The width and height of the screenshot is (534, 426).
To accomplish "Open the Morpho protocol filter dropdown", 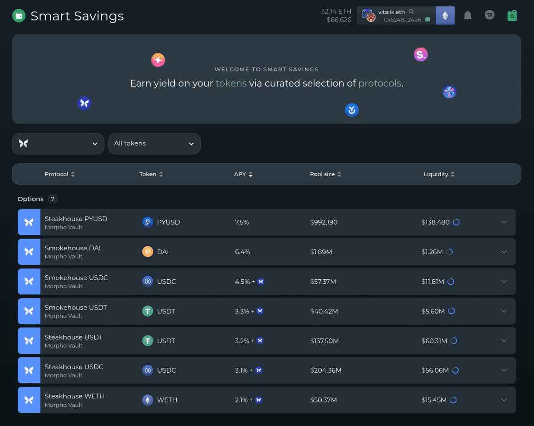I will pyautogui.click(x=58, y=144).
